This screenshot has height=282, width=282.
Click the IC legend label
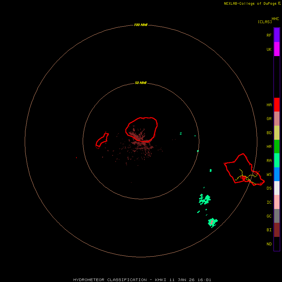click(x=269, y=202)
